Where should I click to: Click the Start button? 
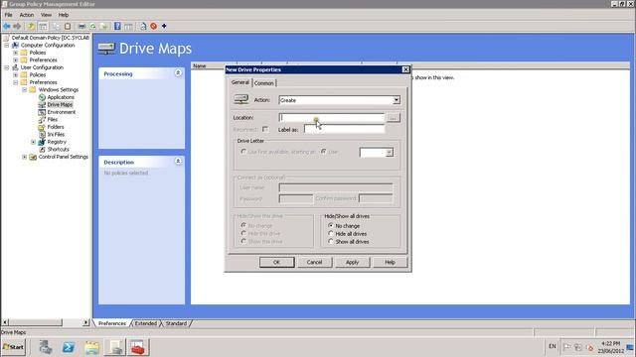(13, 347)
